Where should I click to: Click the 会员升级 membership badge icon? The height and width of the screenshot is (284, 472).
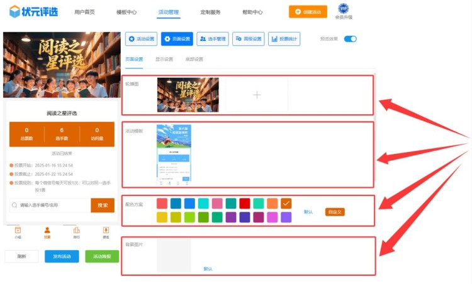(344, 8)
